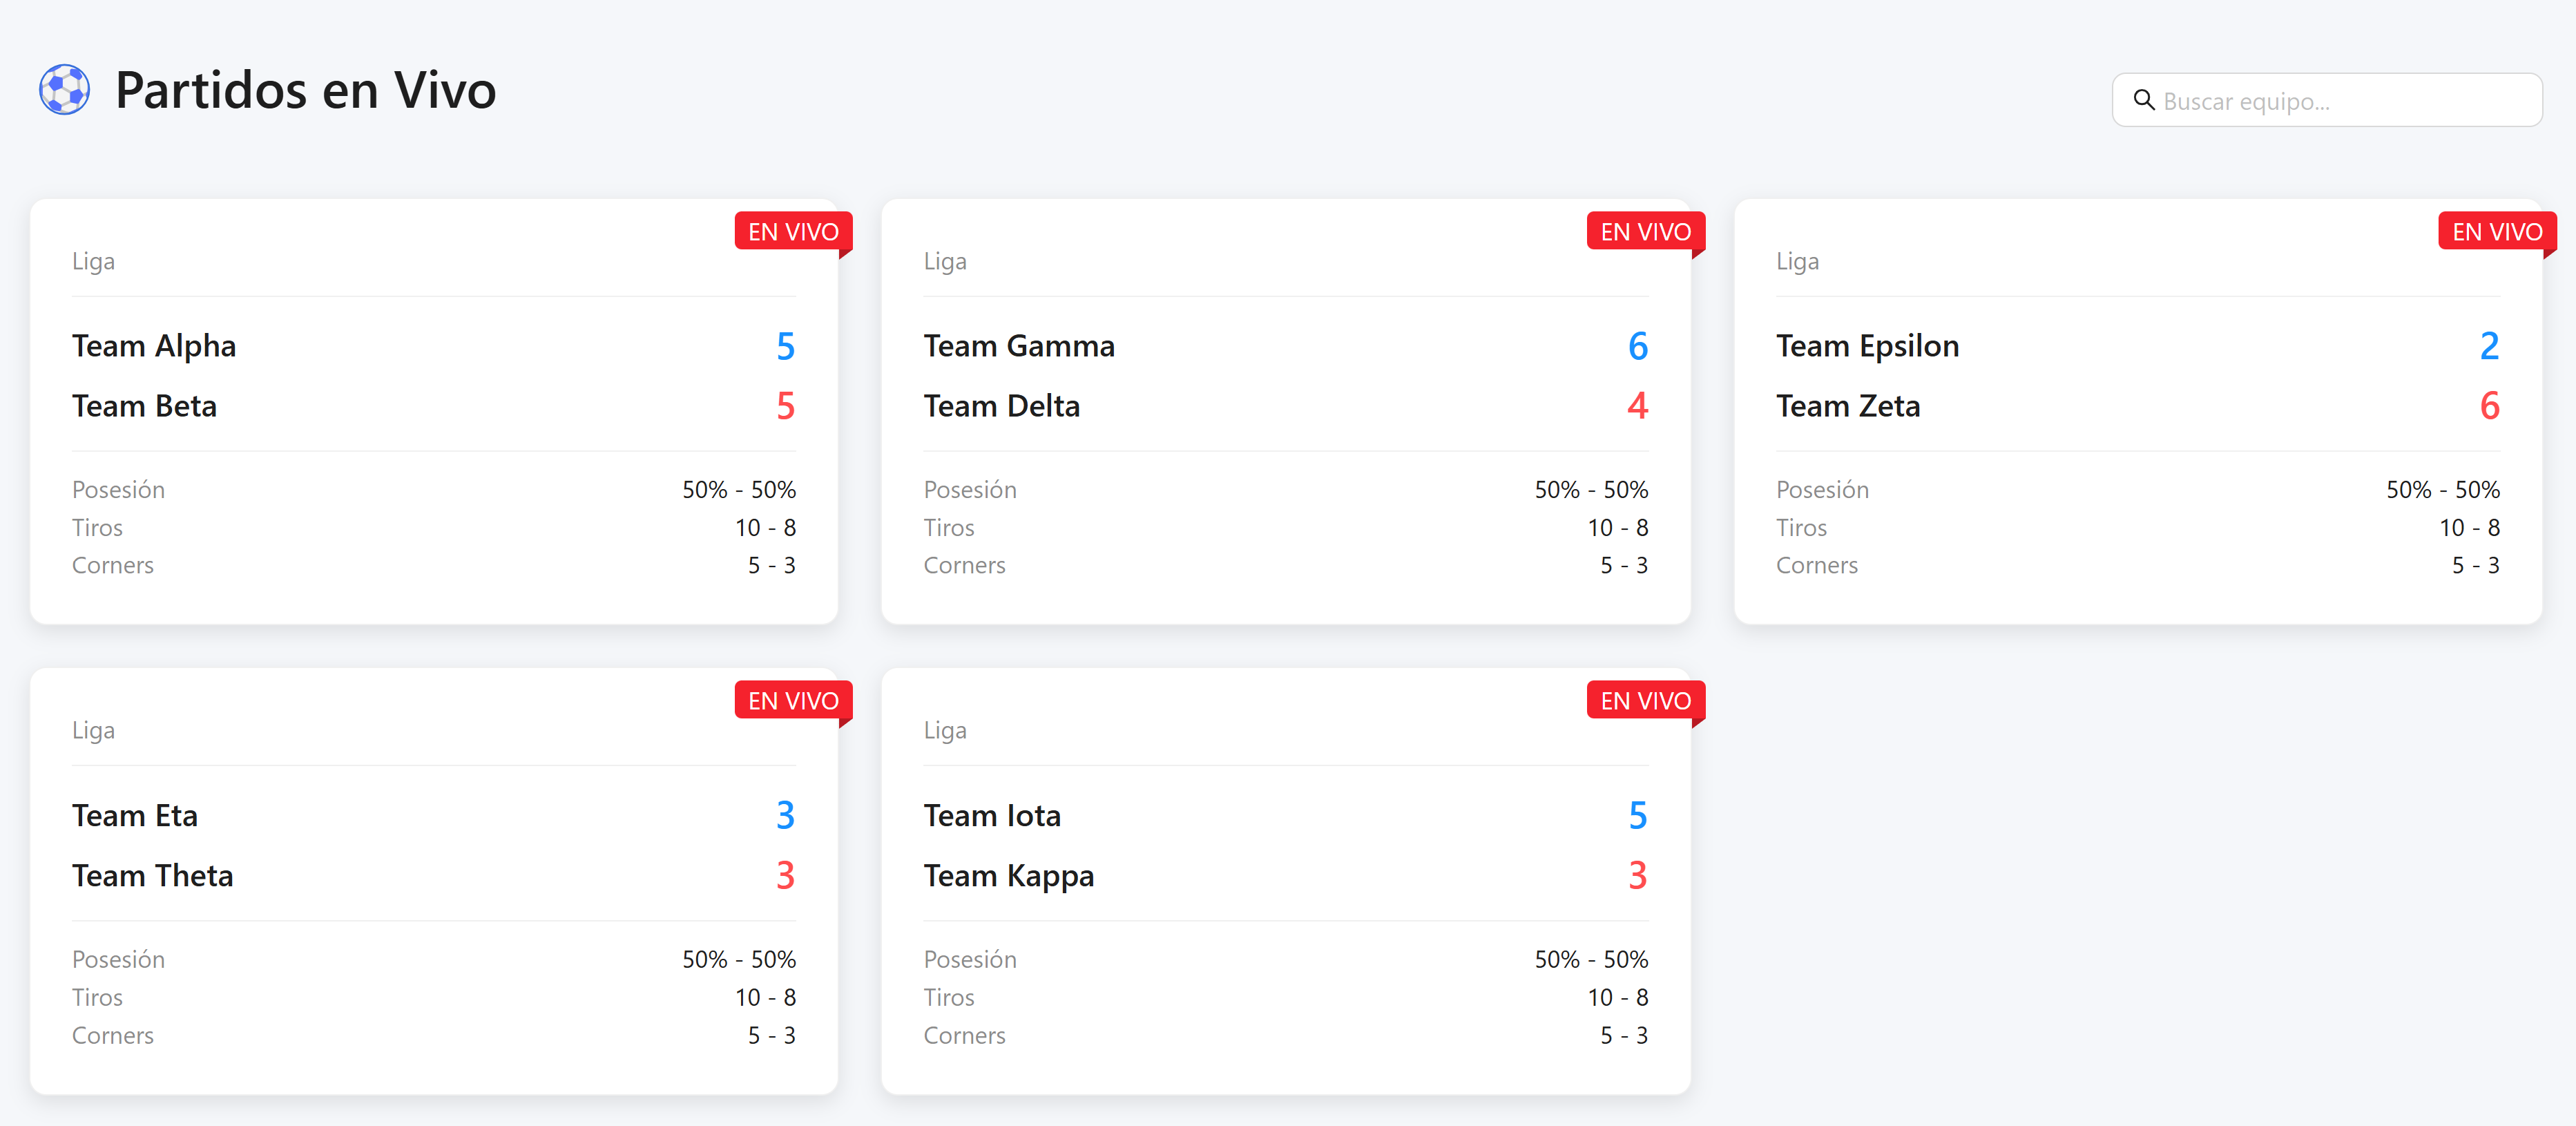Click the EN VIVO badge on Team Iota match
Viewport: 2576px width, 1126px height.
click(x=1645, y=700)
